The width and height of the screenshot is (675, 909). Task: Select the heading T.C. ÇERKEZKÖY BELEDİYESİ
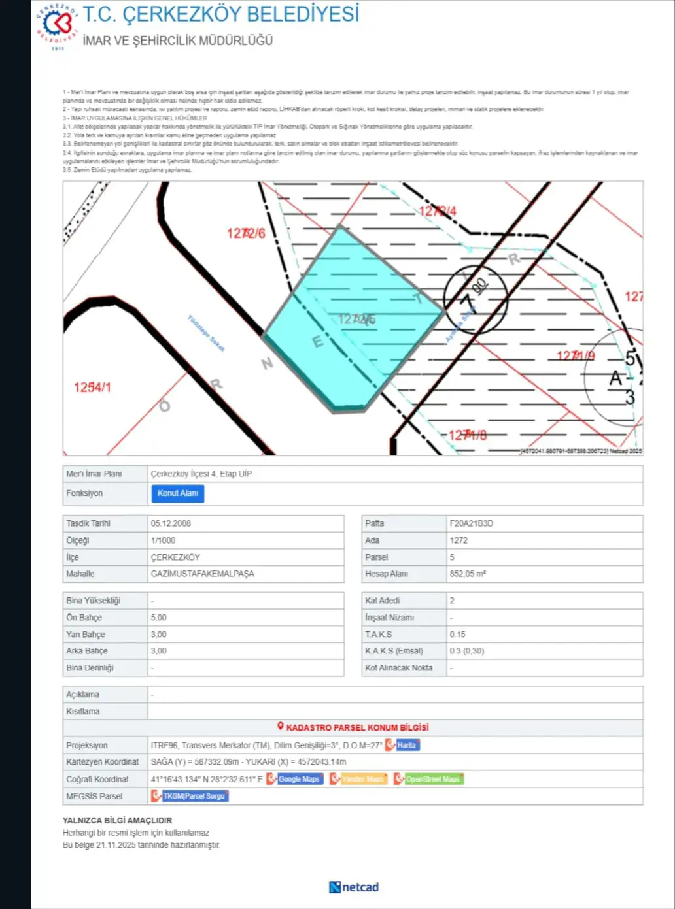pyautogui.click(x=221, y=14)
